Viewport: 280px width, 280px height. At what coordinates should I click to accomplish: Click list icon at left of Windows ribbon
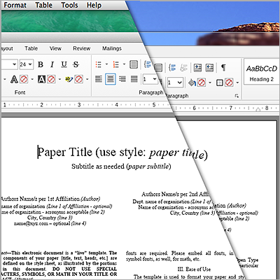[158, 68]
